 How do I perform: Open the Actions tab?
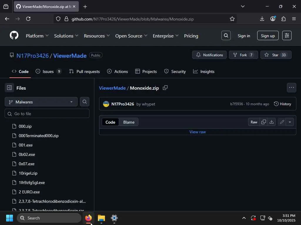pyautogui.click(x=118, y=71)
